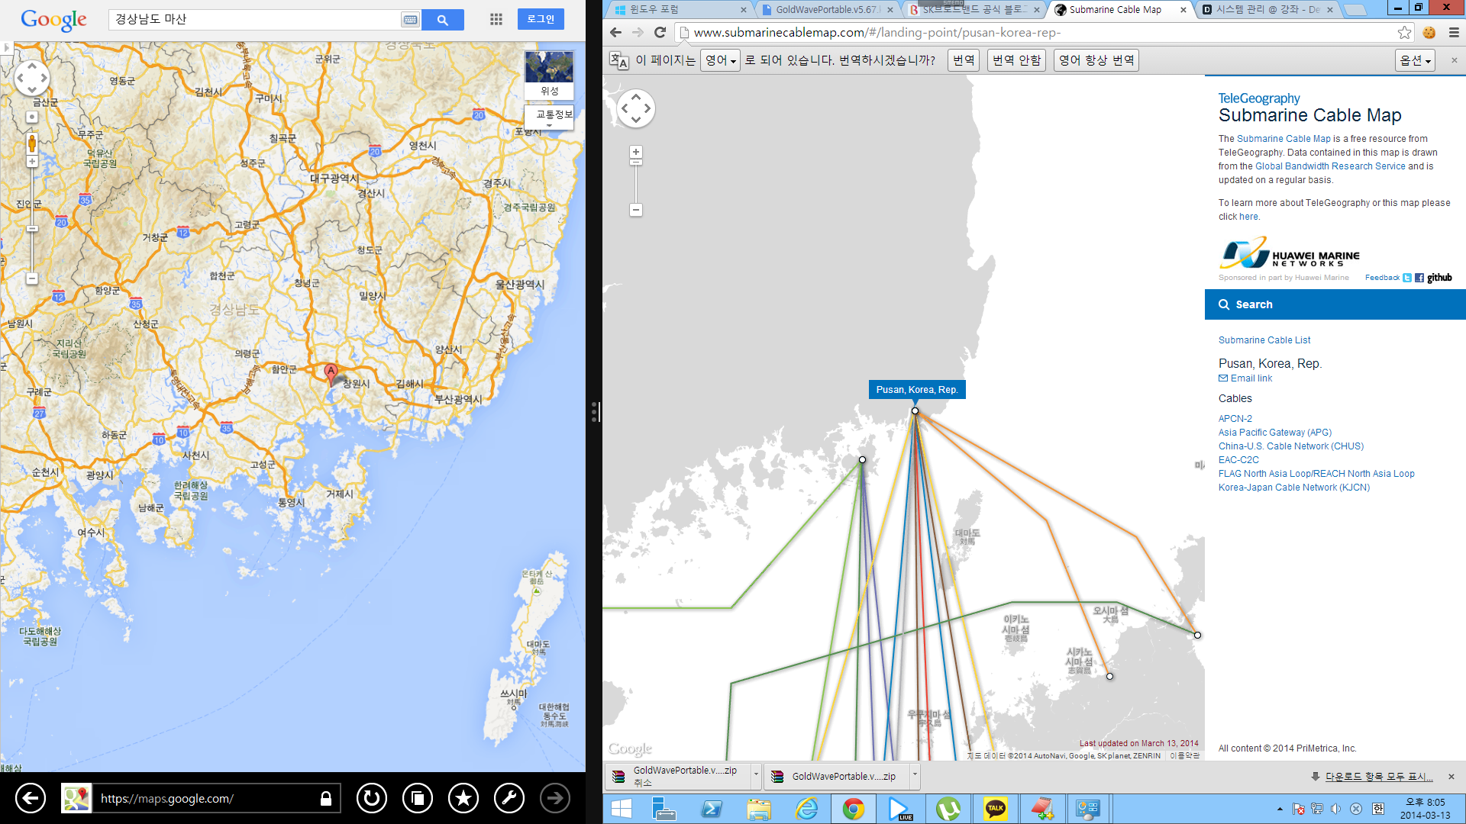The image size is (1466, 824).
Task: Open Asia Pacific Gateway (APG) link
Action: (x=1275, y=433)
